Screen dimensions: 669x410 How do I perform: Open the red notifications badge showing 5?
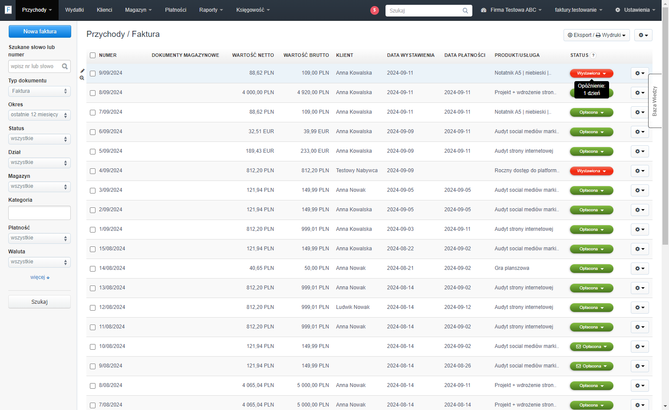coord(375,10)
